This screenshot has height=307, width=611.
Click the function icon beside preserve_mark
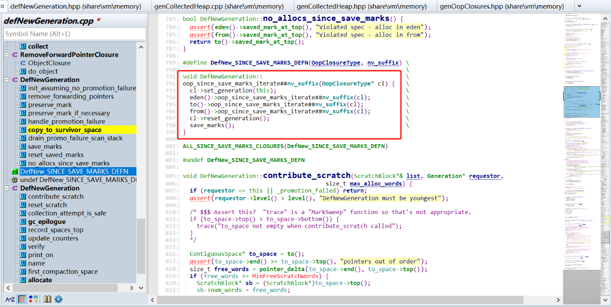click(x=23, y=105)
